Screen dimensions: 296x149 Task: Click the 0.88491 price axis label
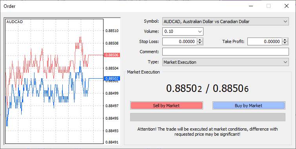[x=112, y=142]
